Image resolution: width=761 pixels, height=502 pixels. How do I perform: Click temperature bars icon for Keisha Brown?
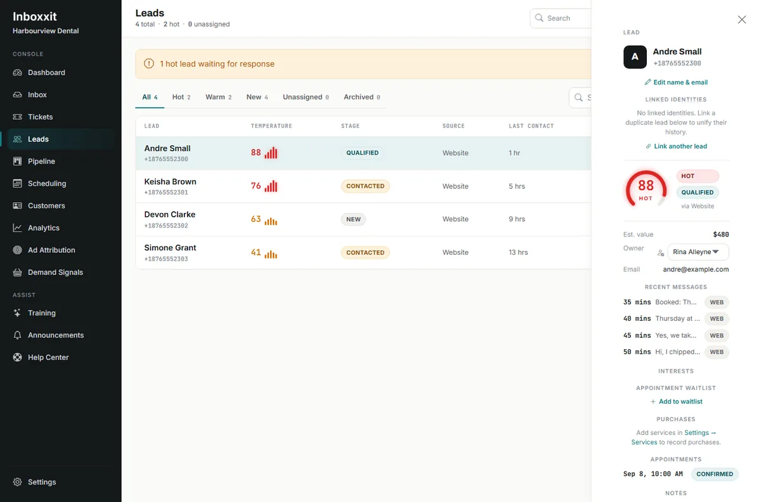tap(271, 186)
